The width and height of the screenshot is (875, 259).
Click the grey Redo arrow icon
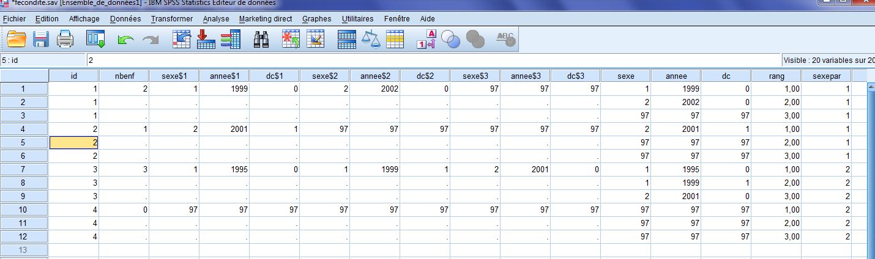tap(150, 40)
